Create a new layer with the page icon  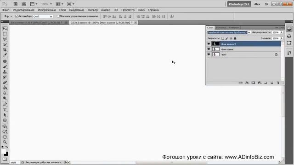pyautogui.click(x=271, y=82)
